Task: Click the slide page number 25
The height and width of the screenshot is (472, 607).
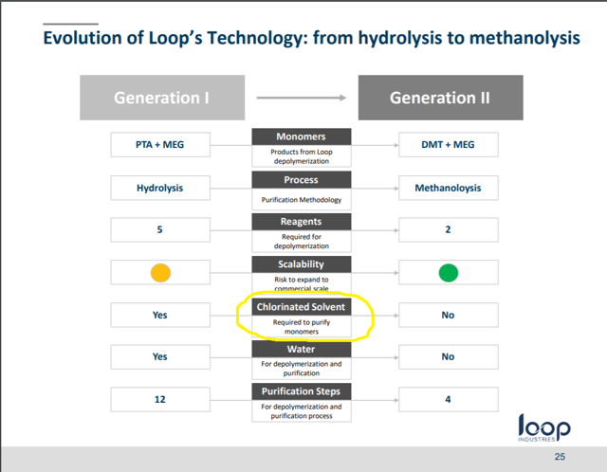Action: 560,457
